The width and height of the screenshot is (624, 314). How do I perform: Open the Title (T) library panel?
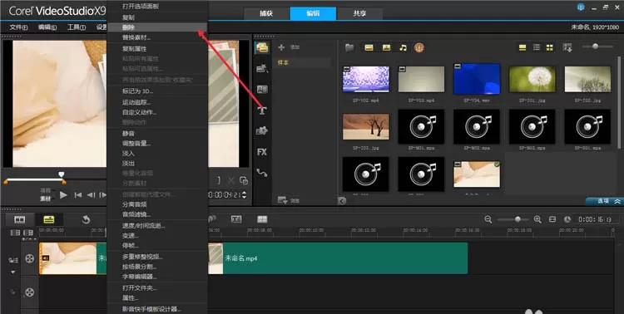pyautogui.click(x=262, y=110)
